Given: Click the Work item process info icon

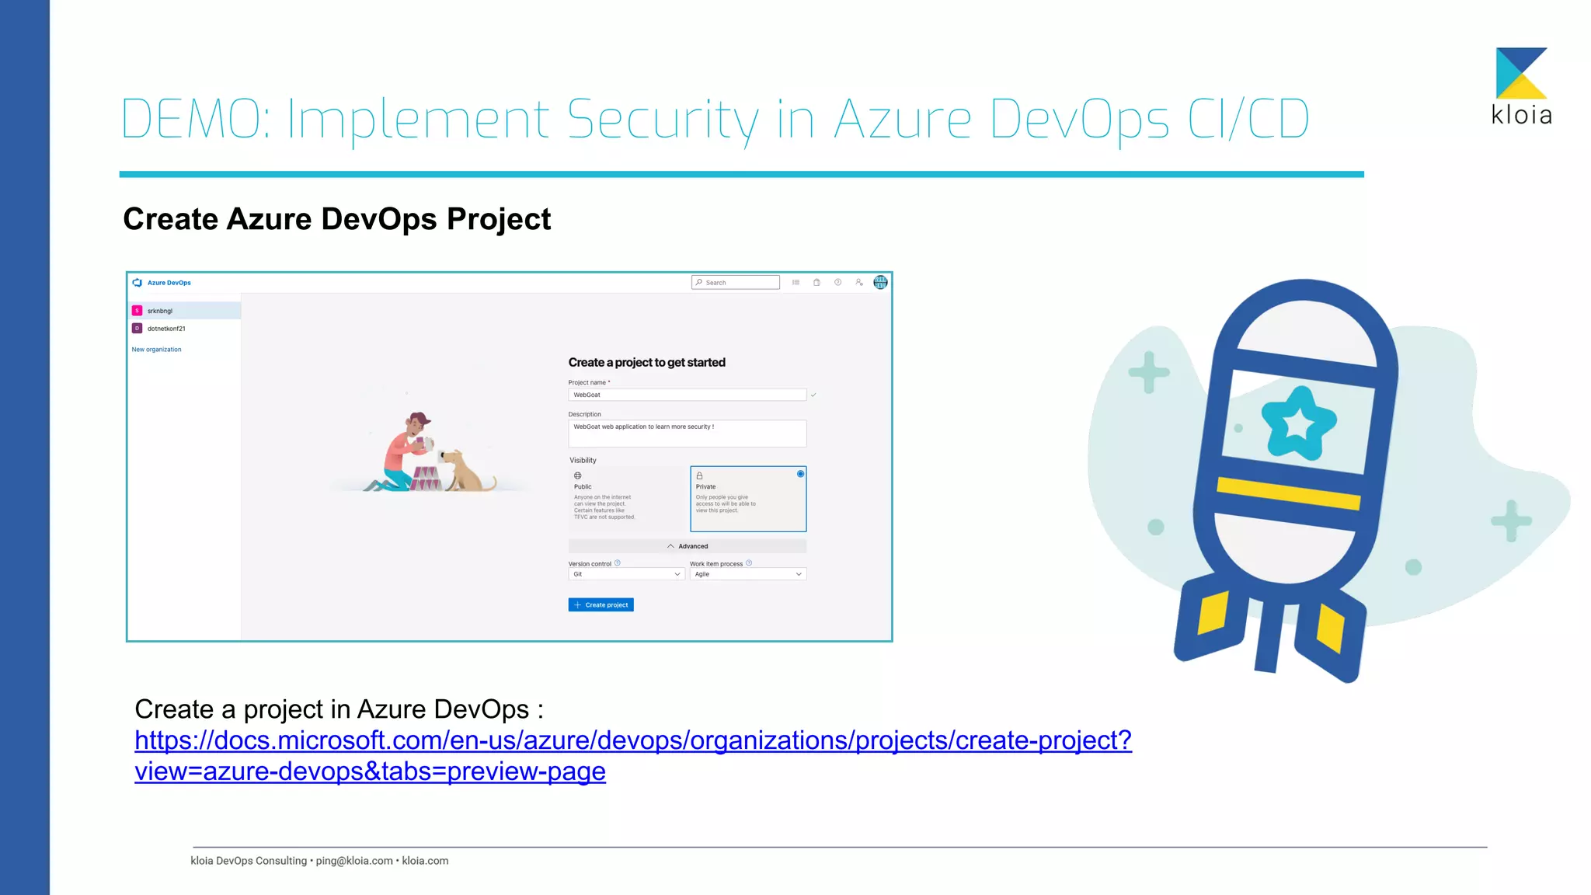Looking at the screenshot, I should point(749,563).
